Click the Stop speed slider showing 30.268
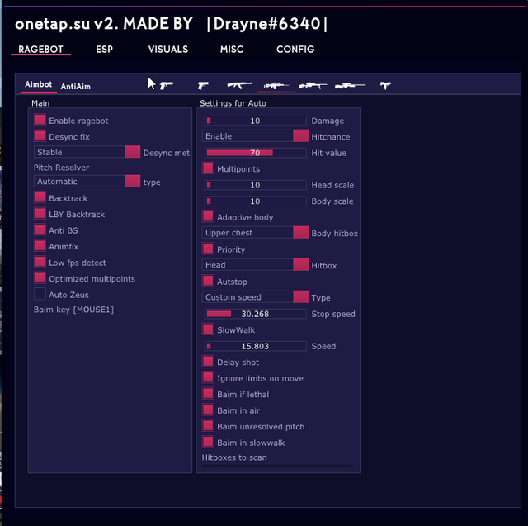Screen dimensions: 528x526 255,314
